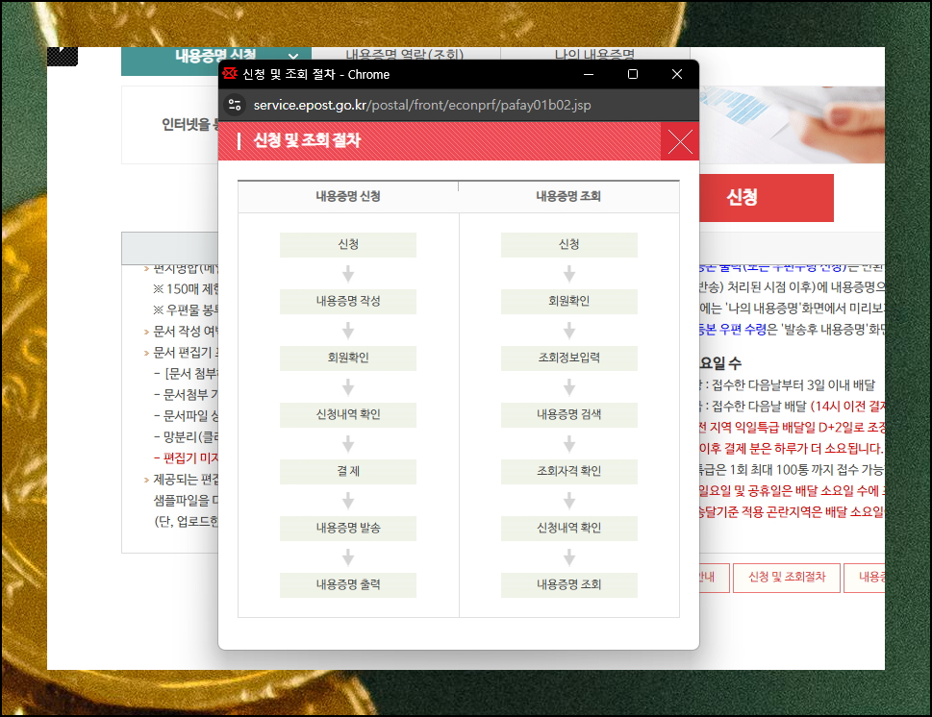The width and height of the screenshot is (932, 717).
Task: Click the final 내용증명 조회 step box
Action: tap(569, 585)
